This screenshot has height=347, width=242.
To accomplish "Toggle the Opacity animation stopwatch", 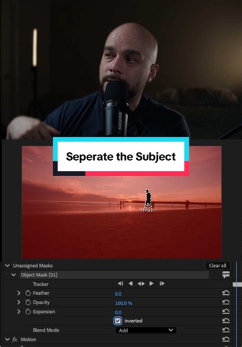I will tap(28, 302).
